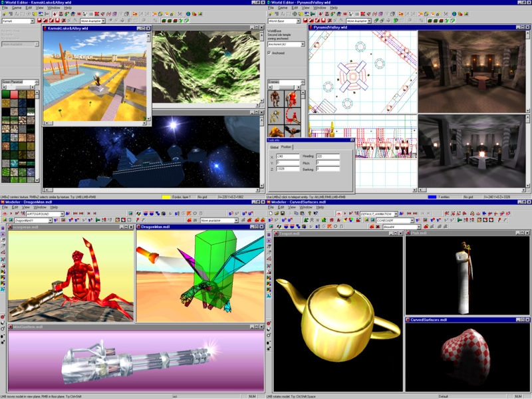This screenshot has width=532, height=399.
Task: Click the Copy icon on the Modeler toolbar
Action: [x=296, y=212]
